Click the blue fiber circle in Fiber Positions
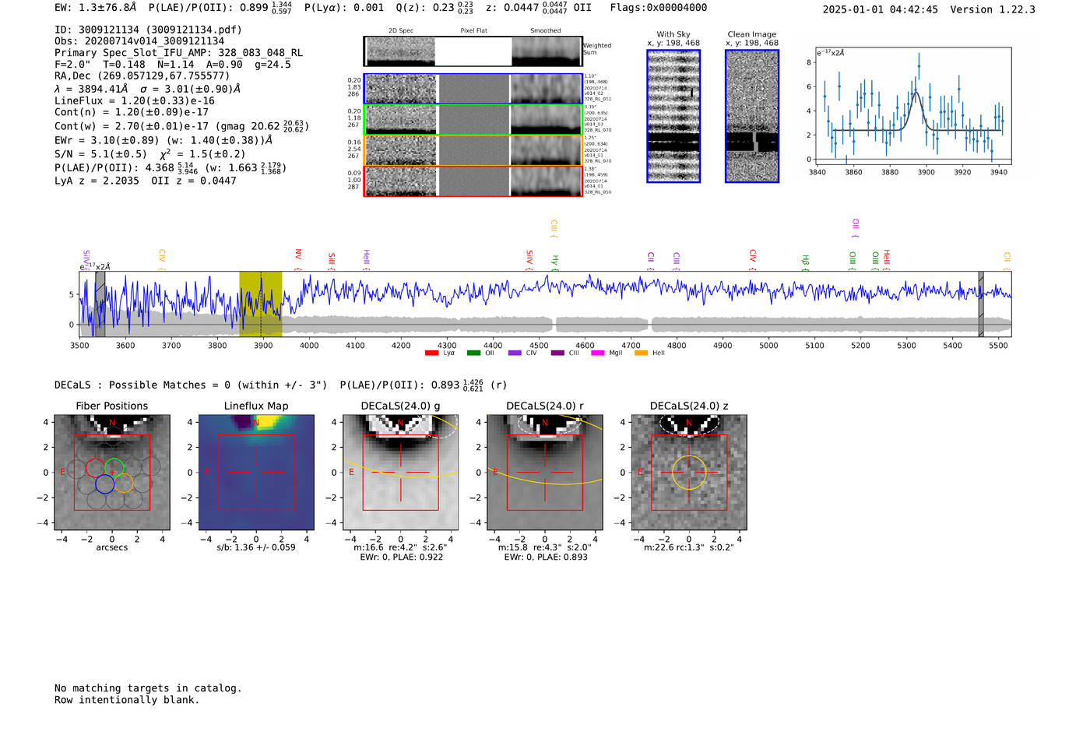 (104, 484)
